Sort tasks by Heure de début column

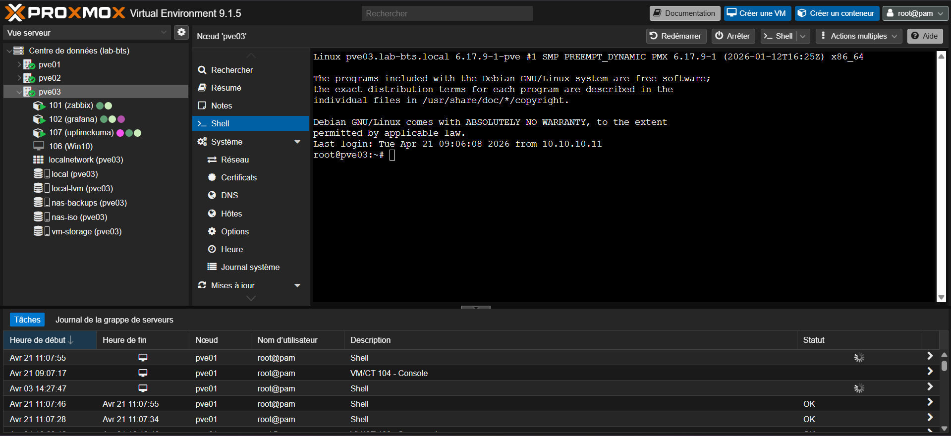[50, 340]
